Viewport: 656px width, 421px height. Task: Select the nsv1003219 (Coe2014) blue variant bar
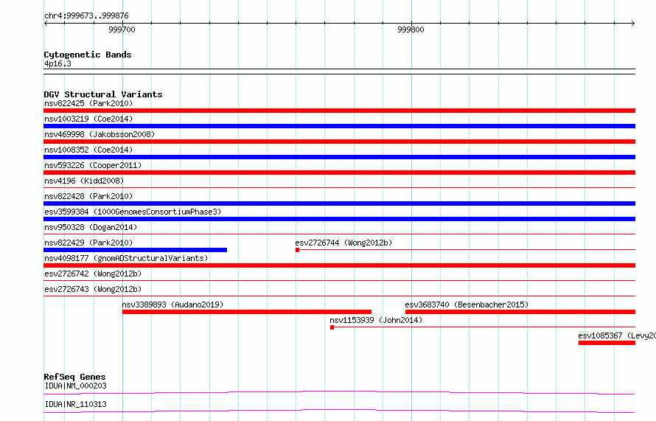click(x=339, y=126)
